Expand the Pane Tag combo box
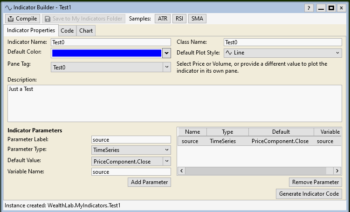The width and height of the screenshot is (350, 212). [x=166, y=68]
